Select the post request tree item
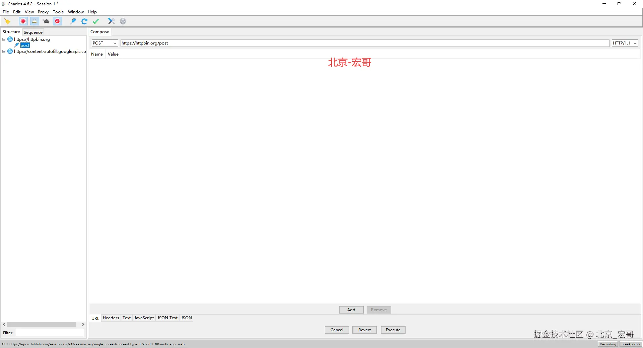Screen dimensions: 643x348 click(x=25, y=46)
